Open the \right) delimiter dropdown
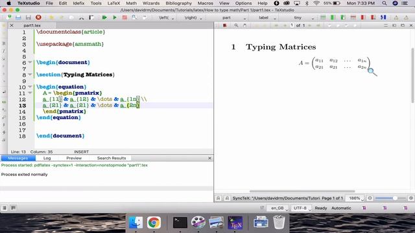The width and height of the screenshot is (415, 233). 193,17
